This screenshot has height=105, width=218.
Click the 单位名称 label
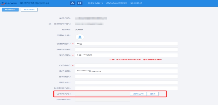(x=65, y=18)
